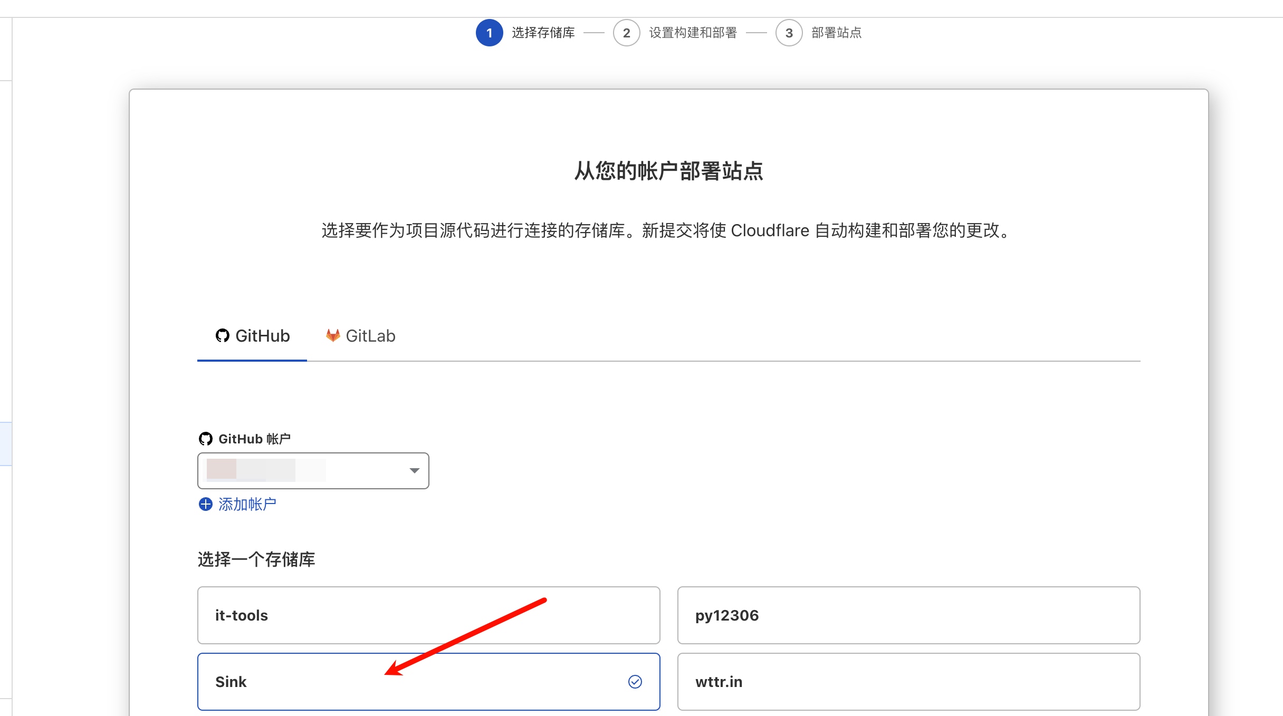Click the plus icon beside 添加帐户

[205, 505]
